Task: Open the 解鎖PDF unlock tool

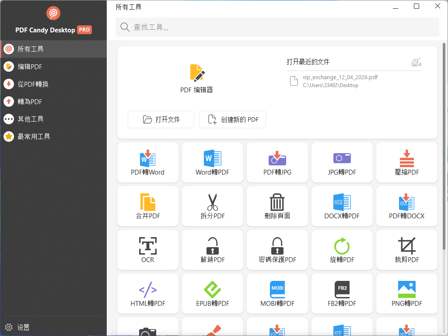Action: (x=212, y=250)
